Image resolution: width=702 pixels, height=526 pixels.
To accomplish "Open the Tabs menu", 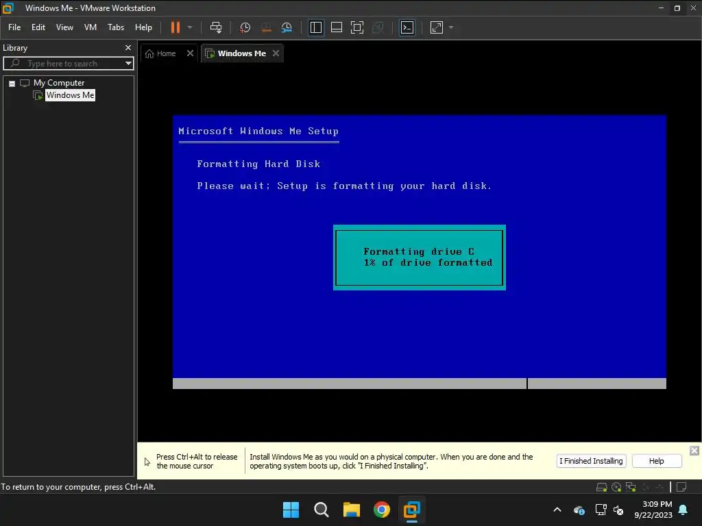I will (x=115, y=27).
